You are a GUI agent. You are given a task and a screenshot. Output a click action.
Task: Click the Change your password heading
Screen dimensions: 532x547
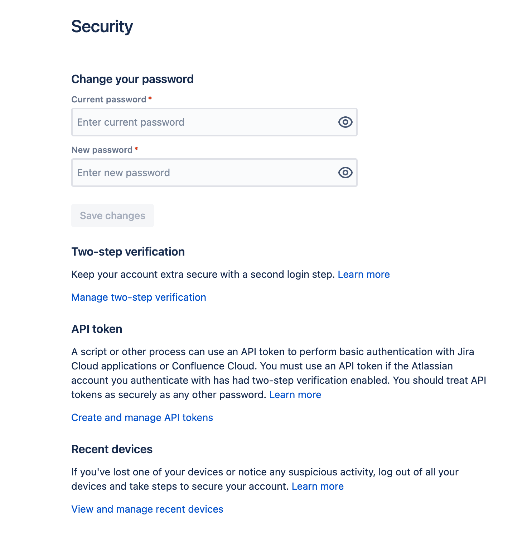(132, 79)
